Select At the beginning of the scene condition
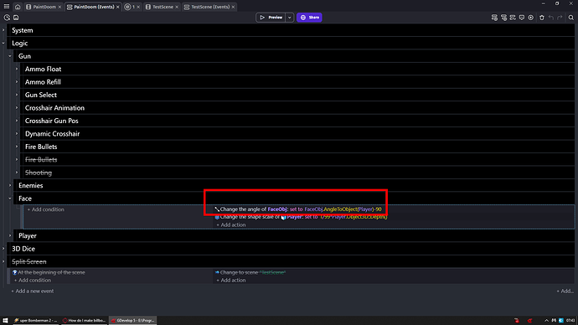578x325 pixels. click(x=49, y=273)
